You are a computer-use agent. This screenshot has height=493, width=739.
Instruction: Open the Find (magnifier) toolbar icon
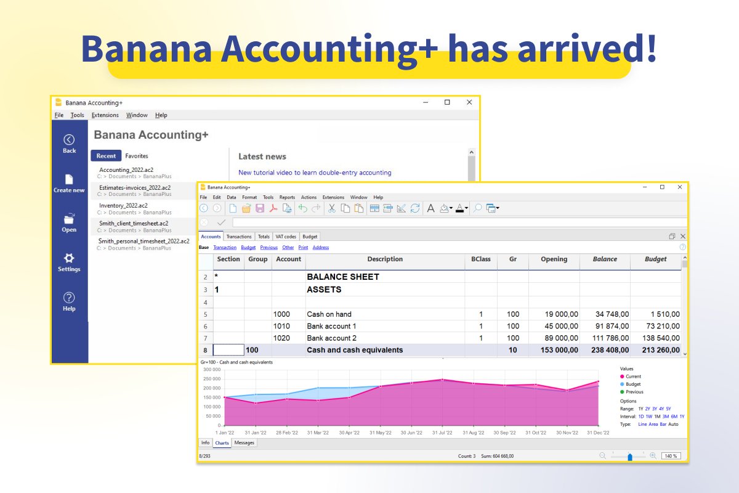(477, 208)
